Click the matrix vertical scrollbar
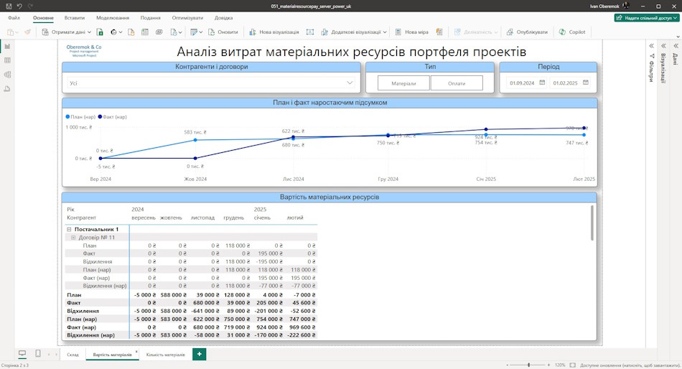The width and height of the screenshot is (682, 369). coord(592,223)
